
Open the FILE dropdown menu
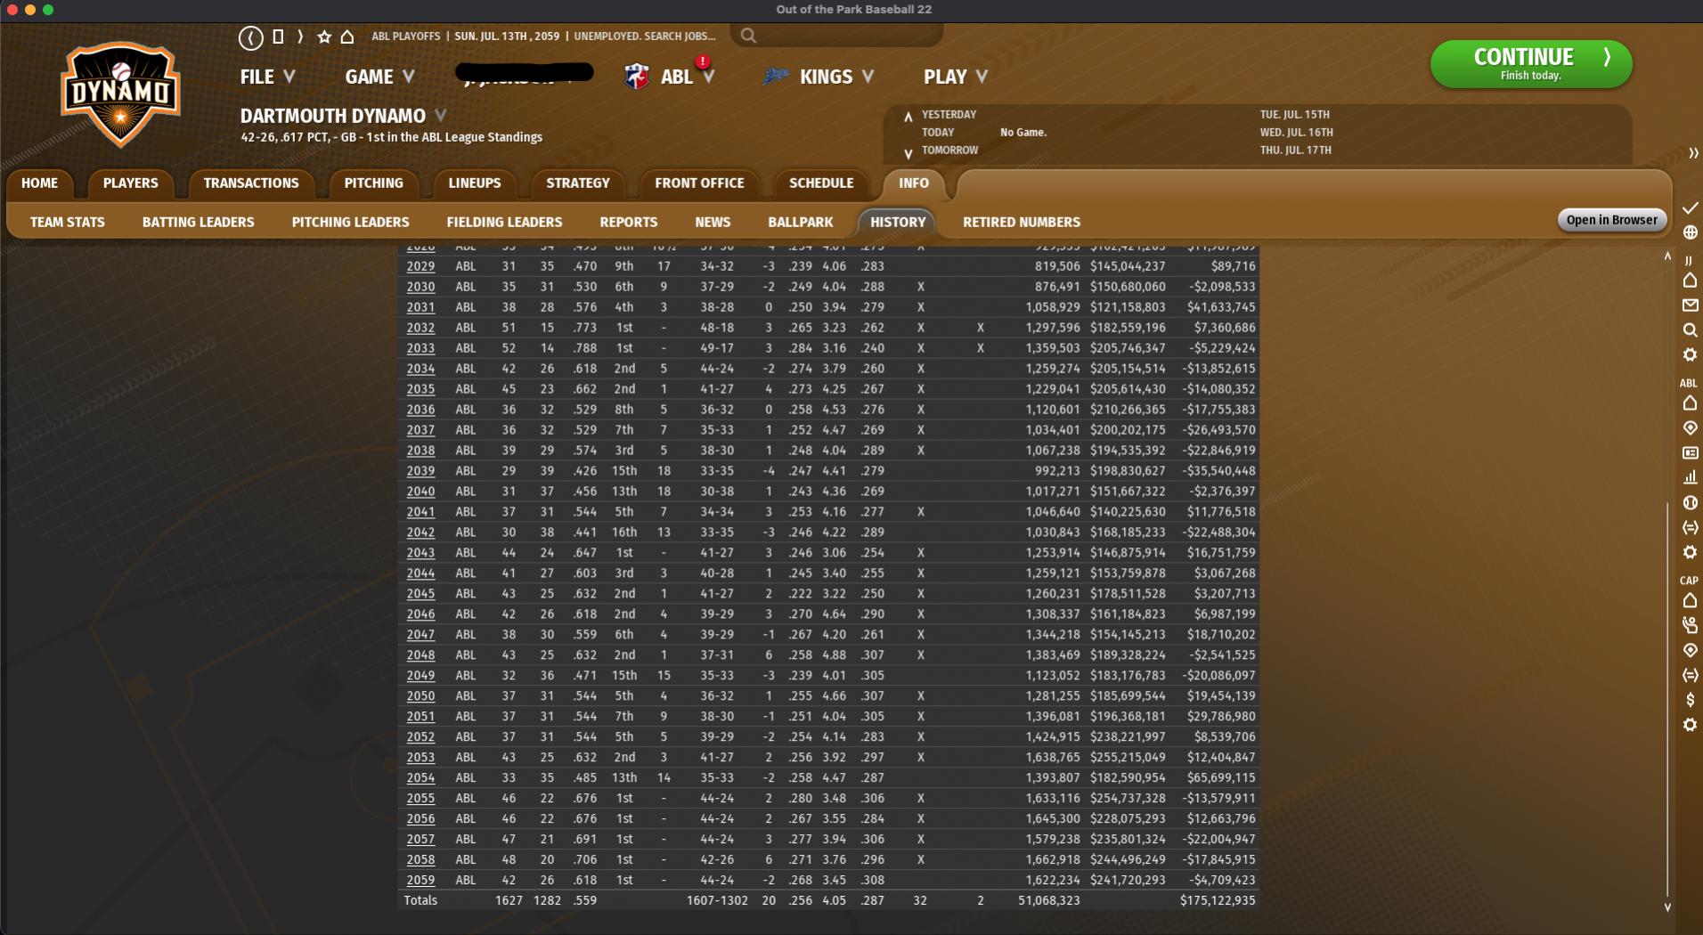[x=266, y=77]
